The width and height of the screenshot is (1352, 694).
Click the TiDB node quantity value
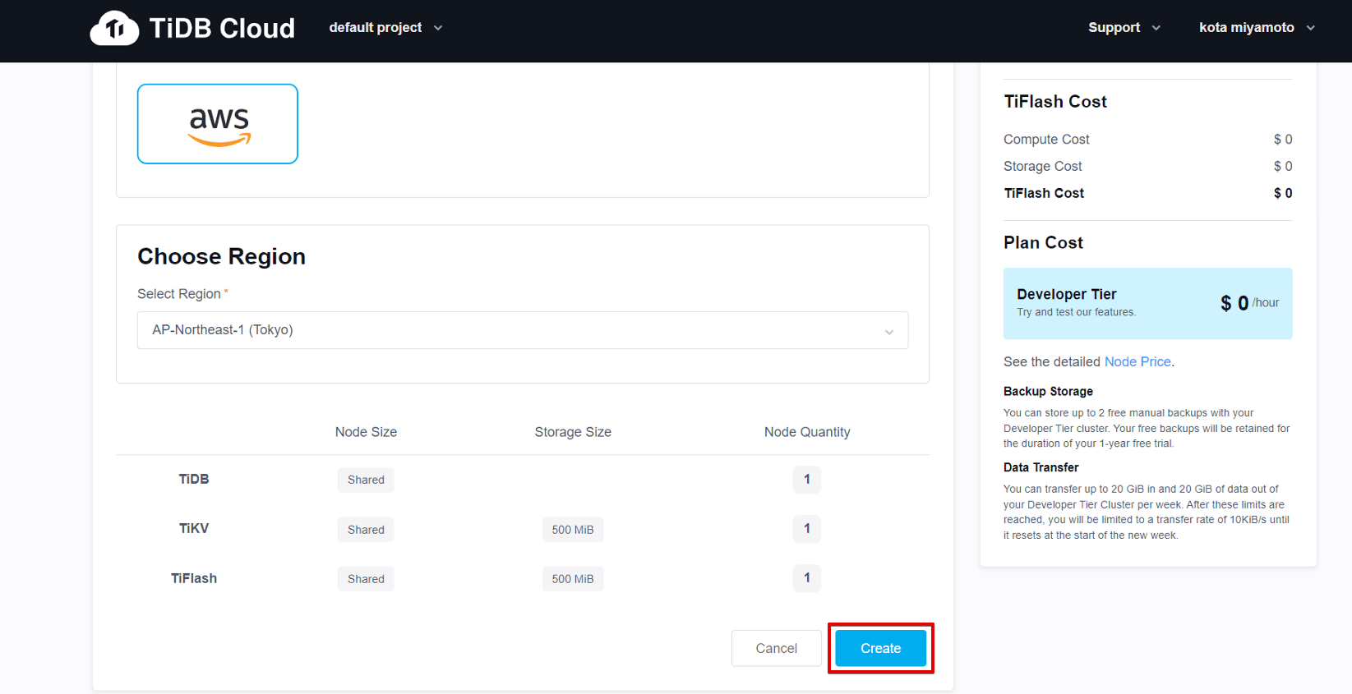pos(807,480)
